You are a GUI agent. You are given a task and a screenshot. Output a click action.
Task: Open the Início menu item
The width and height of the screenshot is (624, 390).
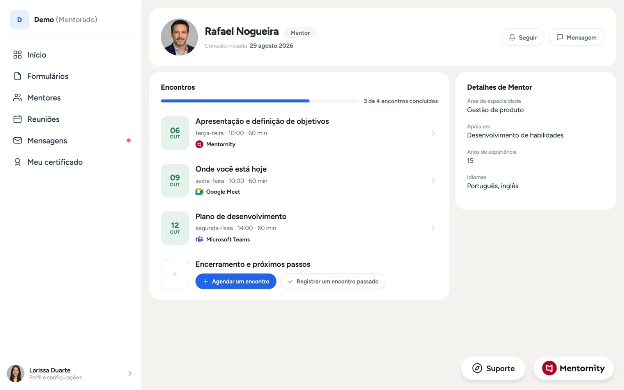[71, 55]
